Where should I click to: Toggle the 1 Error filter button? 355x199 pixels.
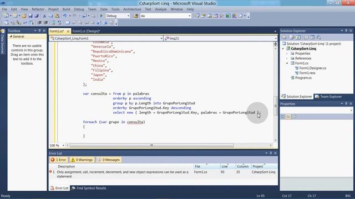click(x=59, y=160)
